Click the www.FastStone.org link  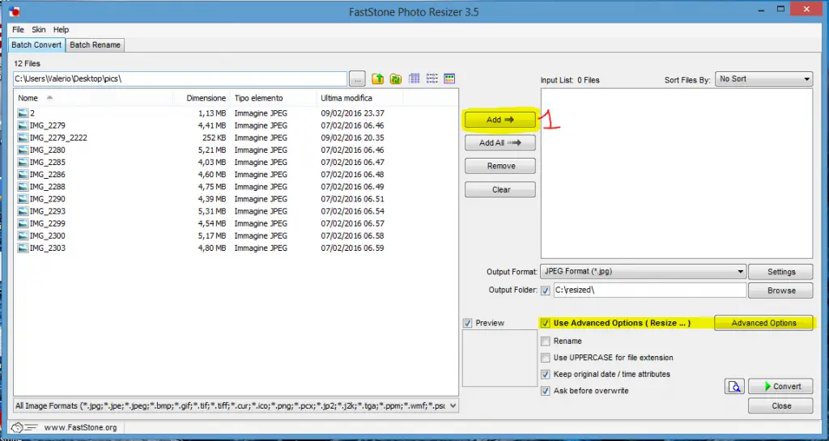click(x=80, y=427)
